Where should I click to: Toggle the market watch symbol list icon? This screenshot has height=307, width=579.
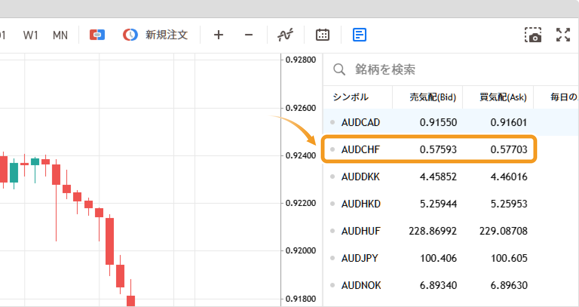point(360,35)
